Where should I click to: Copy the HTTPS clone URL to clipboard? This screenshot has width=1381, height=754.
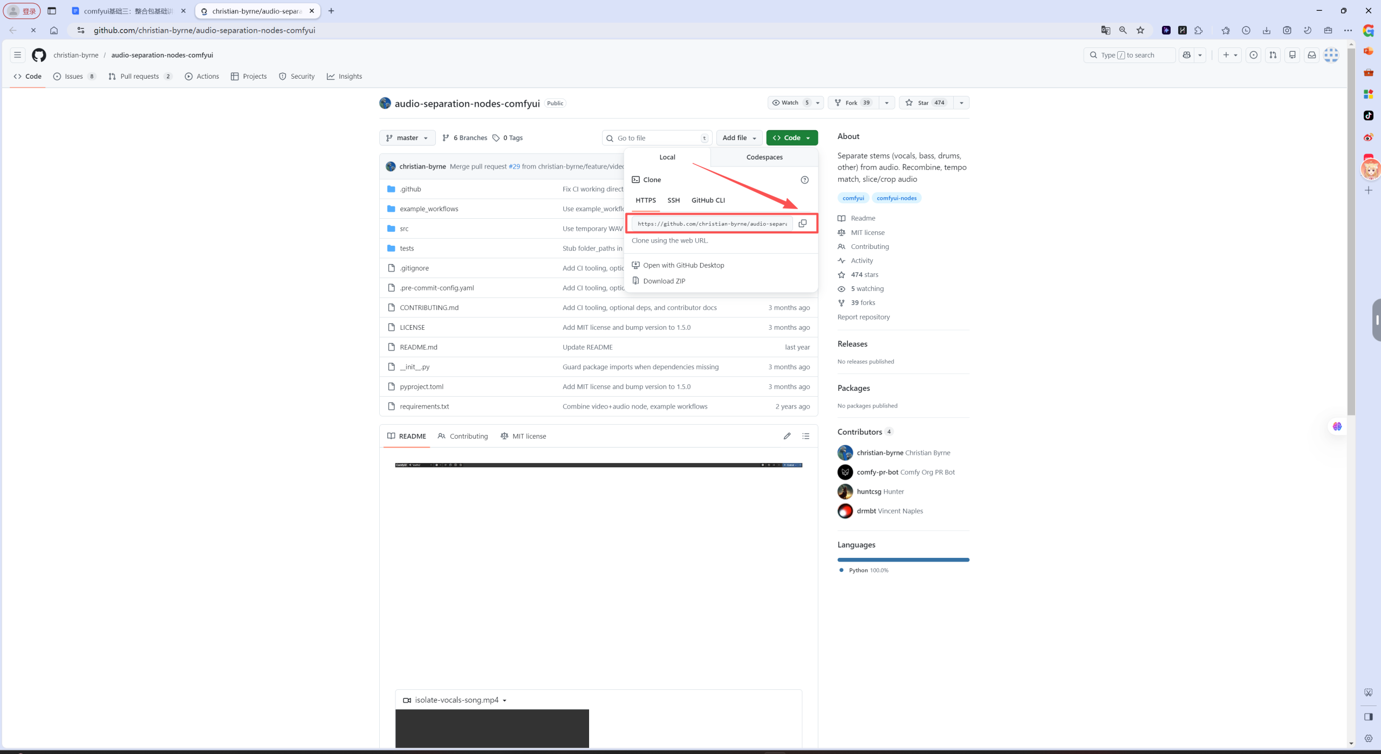coord(802,223)
